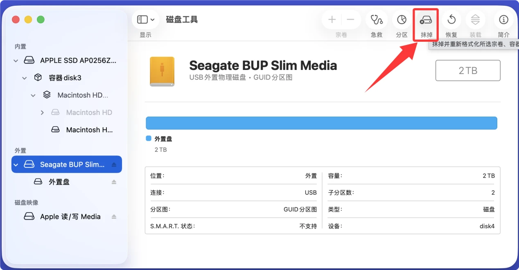Screen dimensions: 519x270
Task: Click the blue 外置盘 legend swatch
Action: tap(149, 139)
